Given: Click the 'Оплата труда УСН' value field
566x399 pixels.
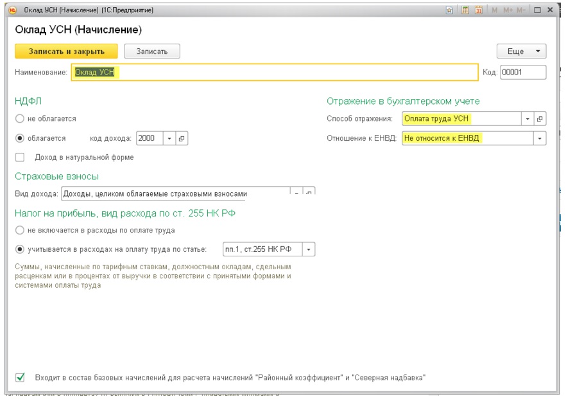Looking at the screenshot, I should click(461, 118).
